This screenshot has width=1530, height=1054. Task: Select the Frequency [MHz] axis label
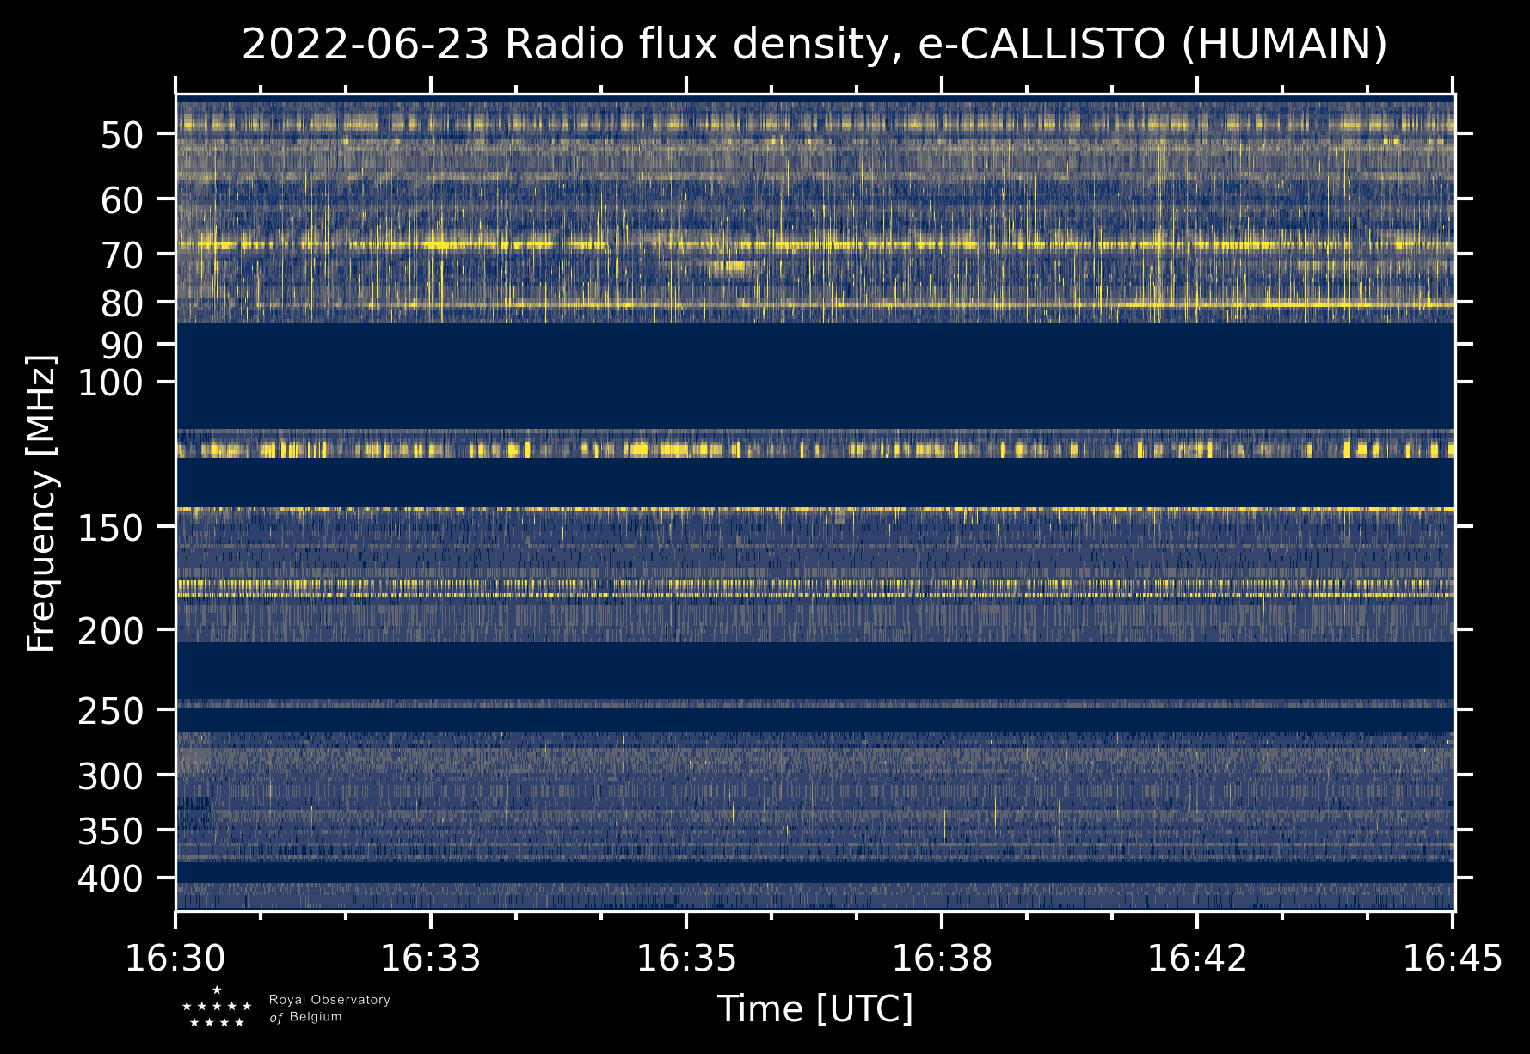pos(41,503)
